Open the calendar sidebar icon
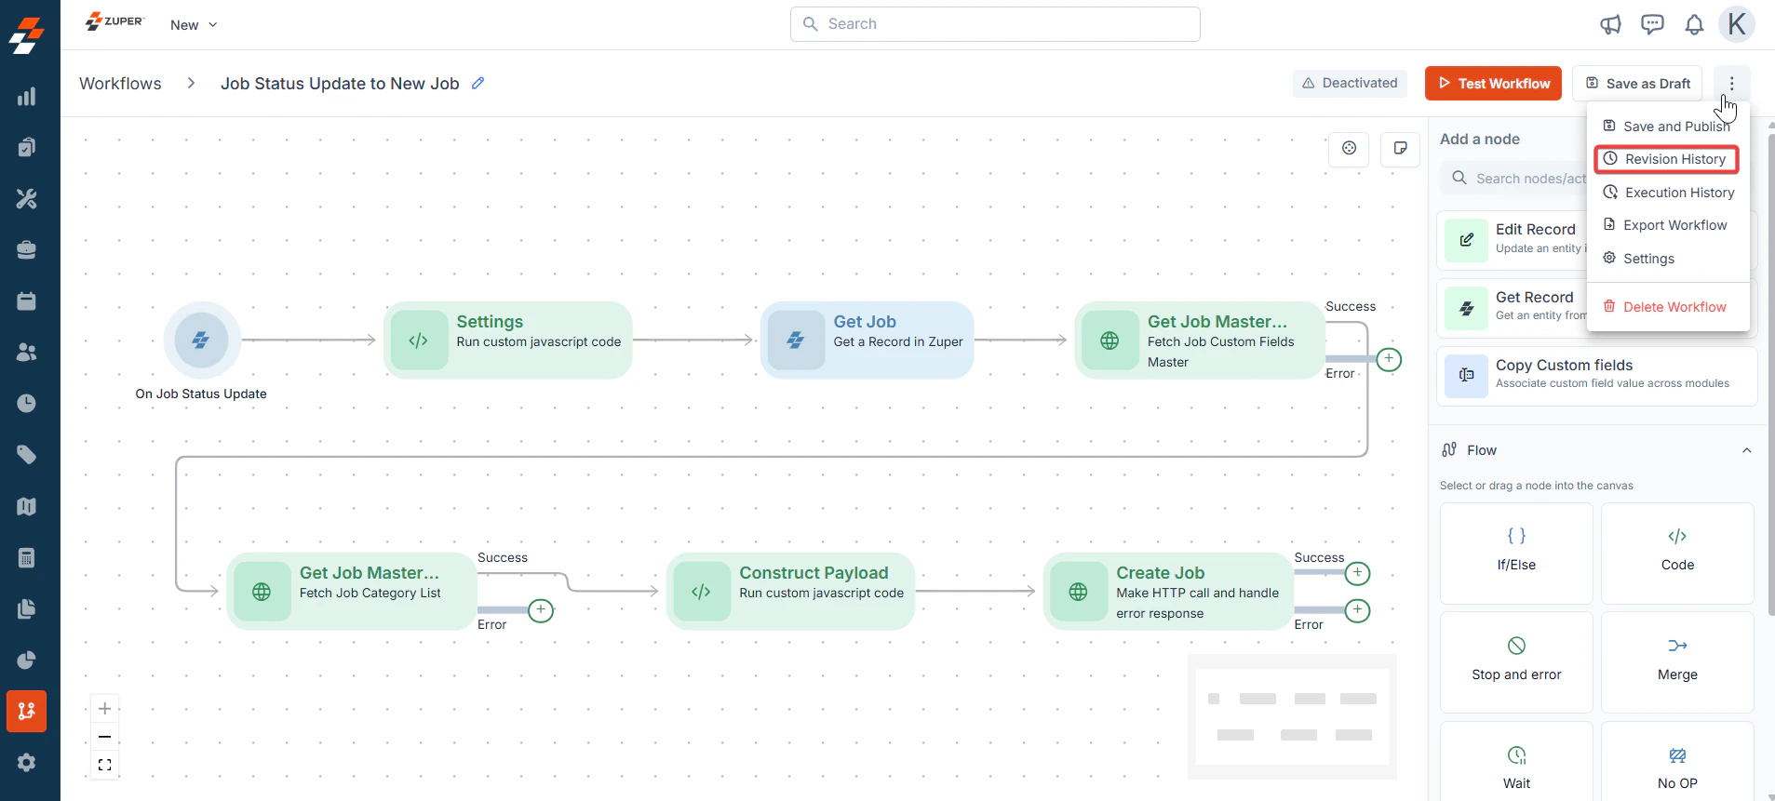 coord(27,301)
